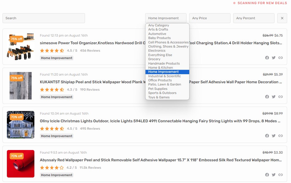Viewport: 291px width, 183px height.
Task: Click Home Improvement tag on Ollny lights deal
Action: click(x=57, y=136)
